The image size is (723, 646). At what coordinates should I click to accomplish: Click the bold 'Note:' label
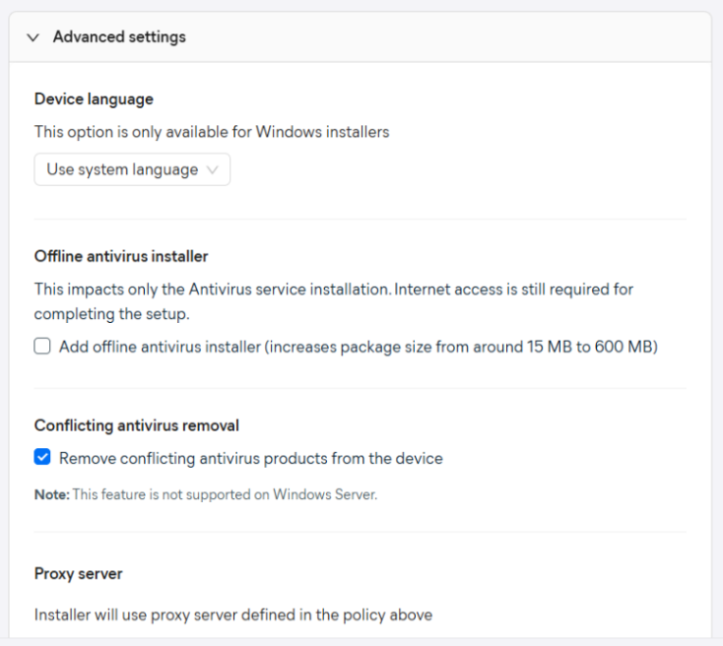[51, 494]
